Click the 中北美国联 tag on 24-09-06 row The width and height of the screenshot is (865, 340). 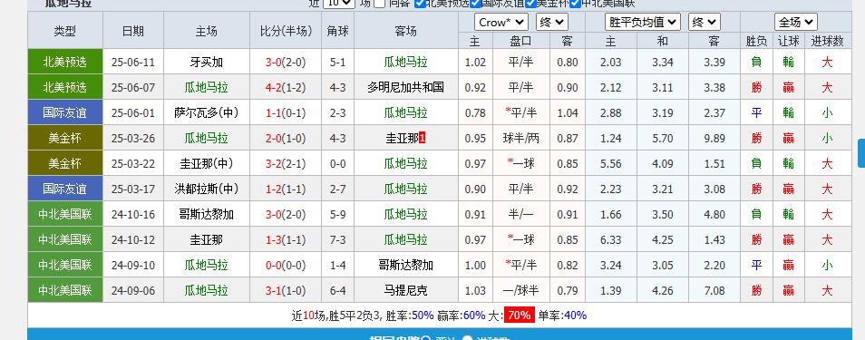pyautogui.click(x=65, y=290)
